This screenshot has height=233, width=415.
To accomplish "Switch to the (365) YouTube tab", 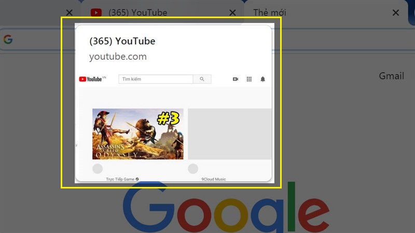I will pos(162,12).
